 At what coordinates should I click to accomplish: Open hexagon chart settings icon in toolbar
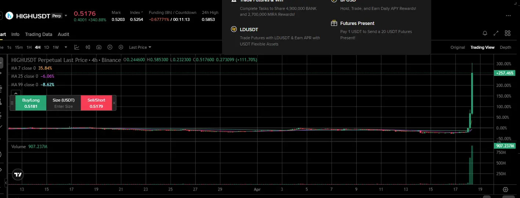point(121,47)
